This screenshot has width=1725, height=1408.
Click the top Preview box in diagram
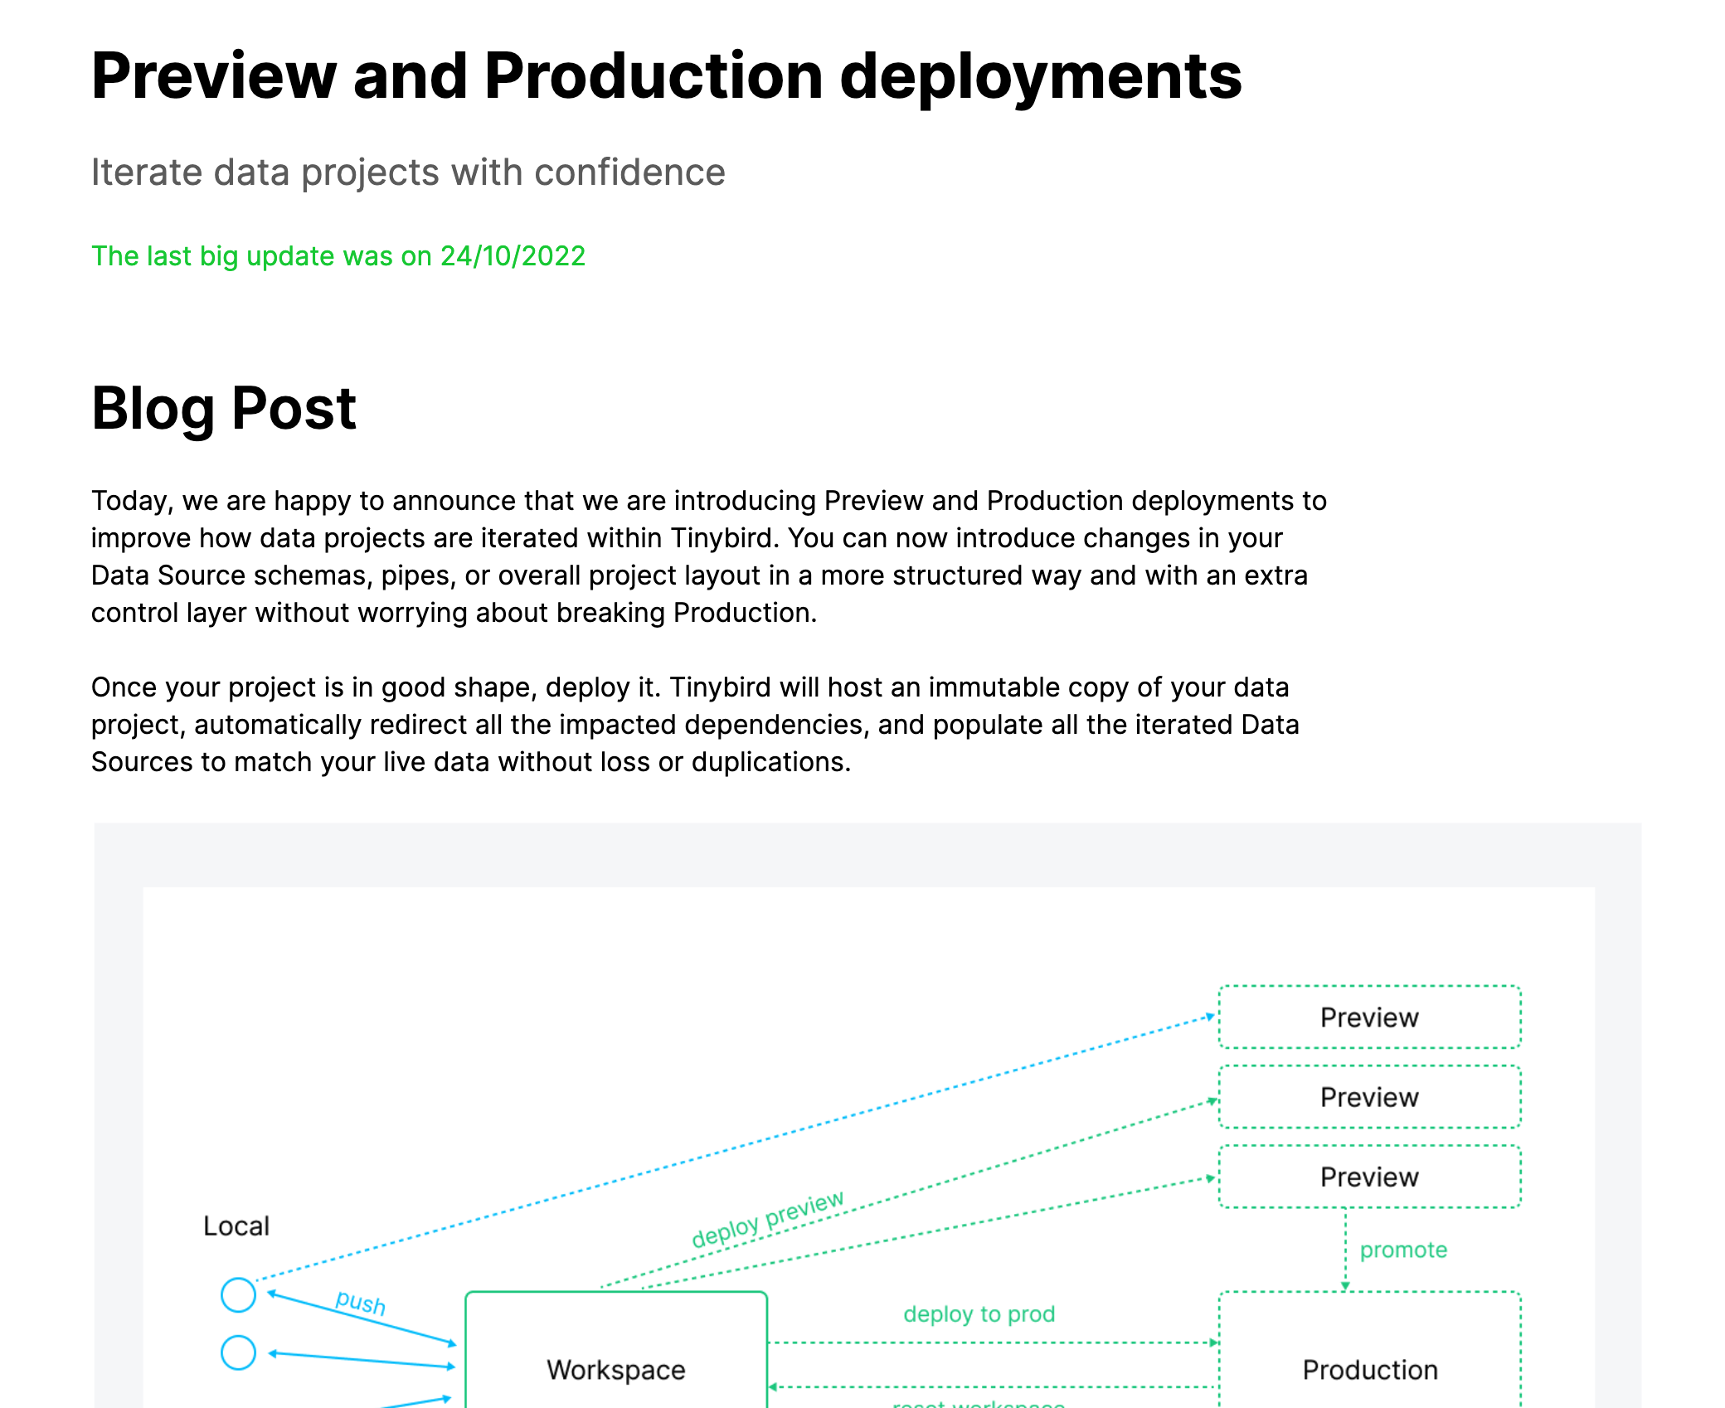coord(1368,1017)
